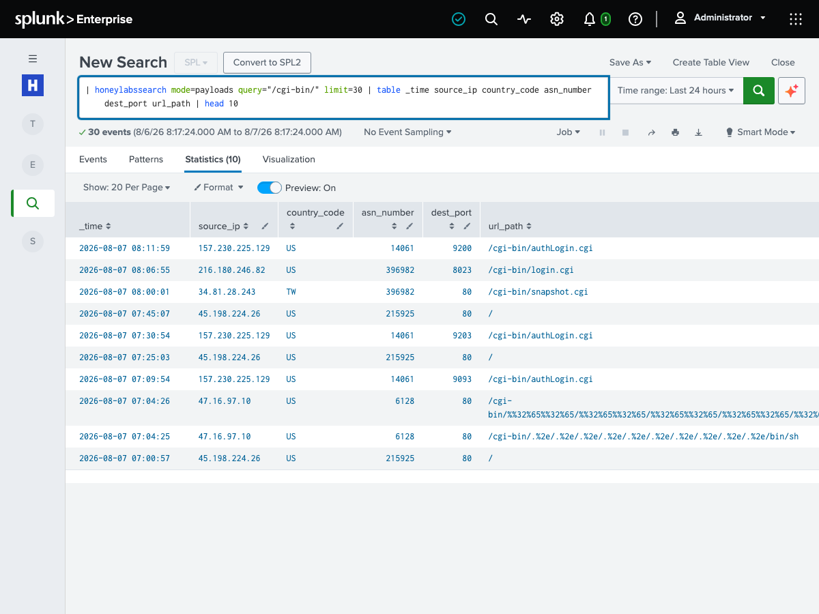The height and width of the screenshot is (614, 819).
Task: Open the SPL language dropdown
Action: click(x=196, y=62)
